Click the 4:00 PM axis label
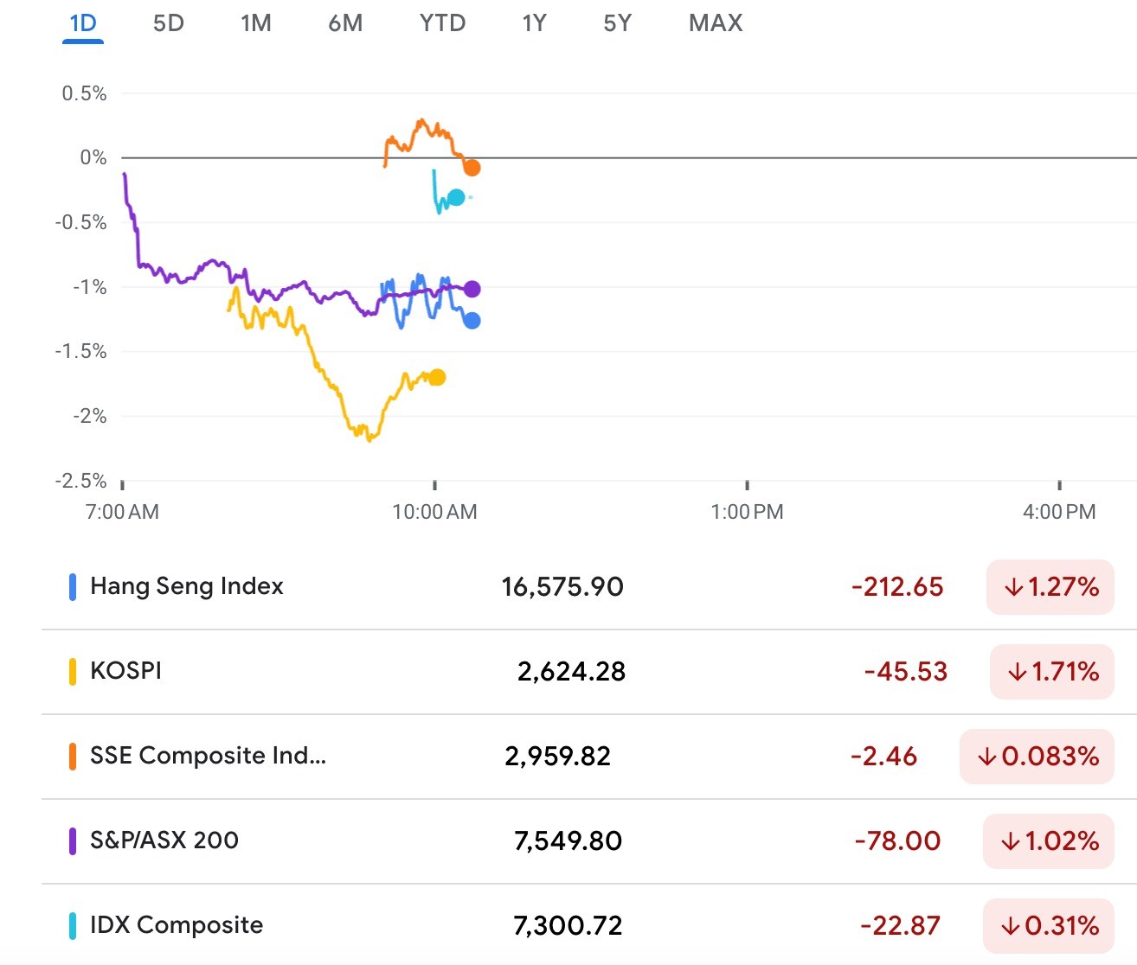 point(1059,512)
